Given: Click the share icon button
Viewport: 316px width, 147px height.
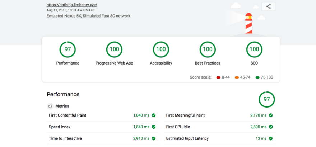Looking at the screenshot, I should pos(268,6).
